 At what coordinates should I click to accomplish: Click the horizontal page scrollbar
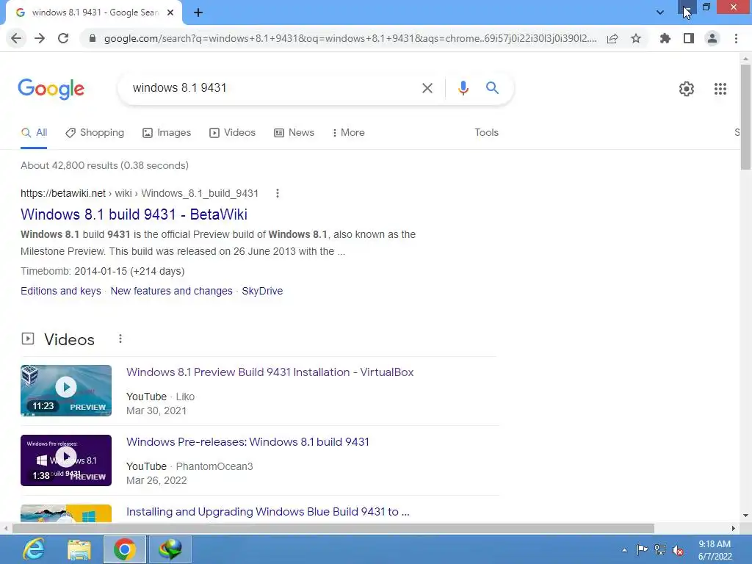click(x=333, y=528)
